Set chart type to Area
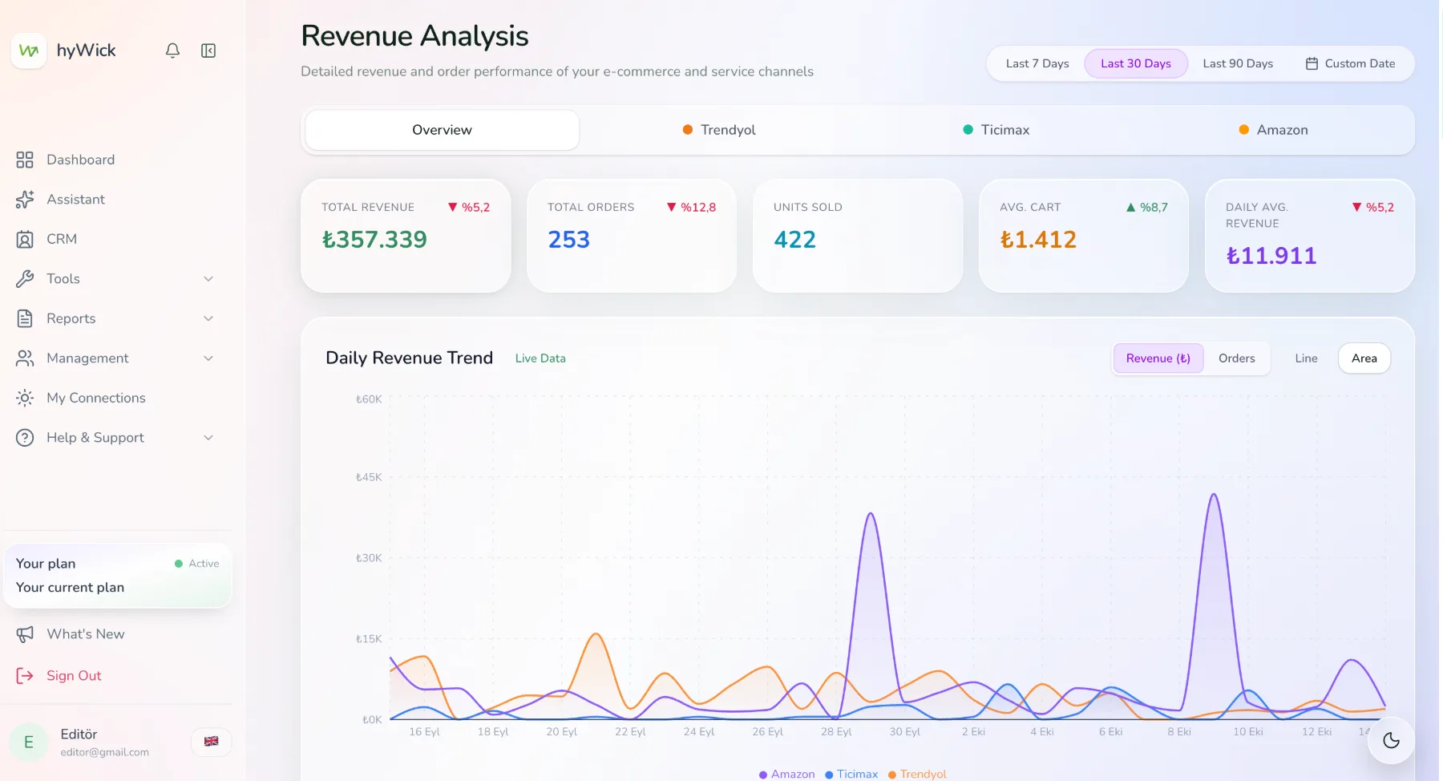The height and width of the screenshot is (781, 1443). click(1364, 358)
